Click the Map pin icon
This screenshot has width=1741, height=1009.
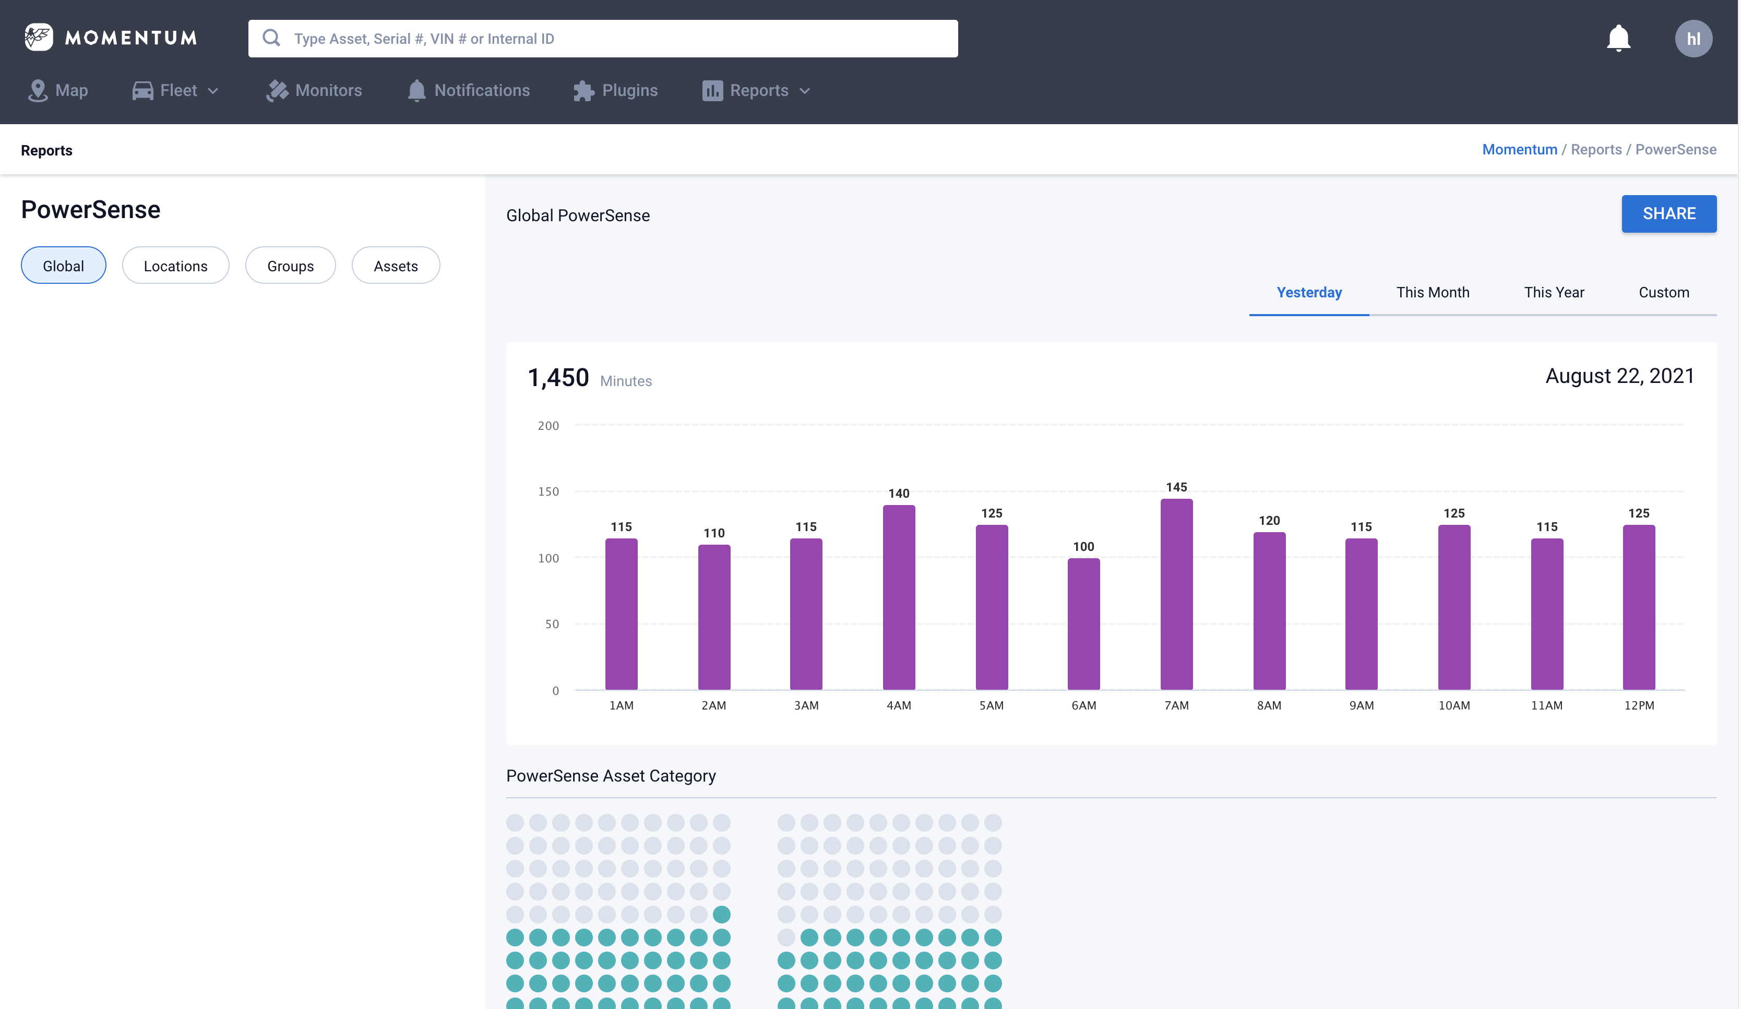(x=37, y=90)
